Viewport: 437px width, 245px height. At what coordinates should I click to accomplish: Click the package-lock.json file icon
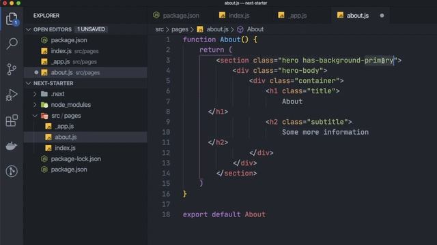(44, 159)
